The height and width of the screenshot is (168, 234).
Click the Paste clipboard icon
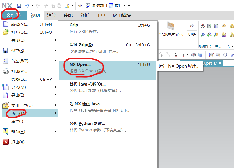(x=59, y=6)
